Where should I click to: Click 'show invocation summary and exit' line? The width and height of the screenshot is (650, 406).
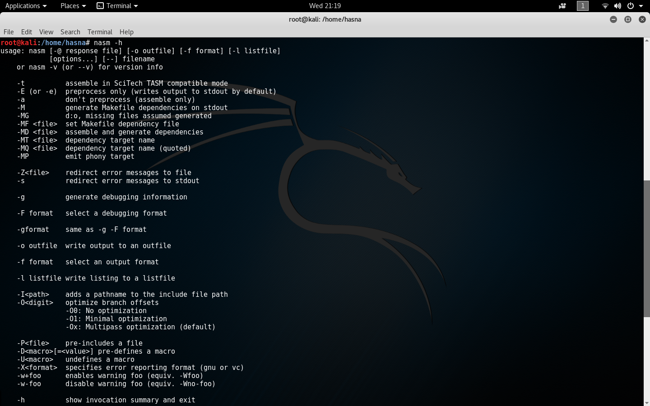[130, 400]
